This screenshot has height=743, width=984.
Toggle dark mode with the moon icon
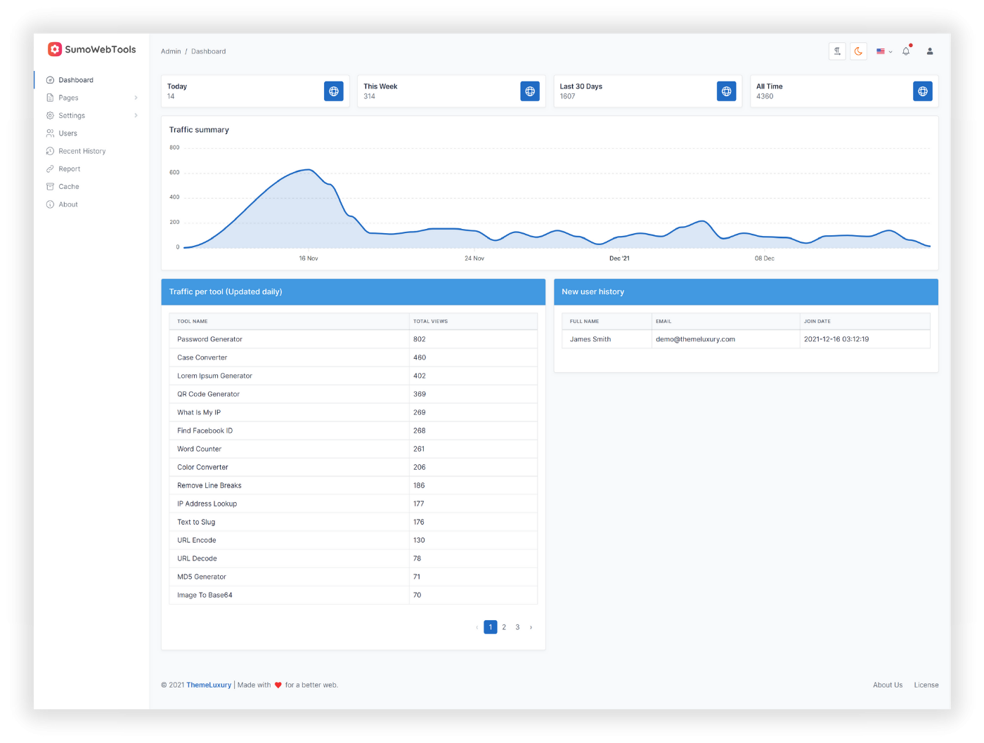click(858, 51)
